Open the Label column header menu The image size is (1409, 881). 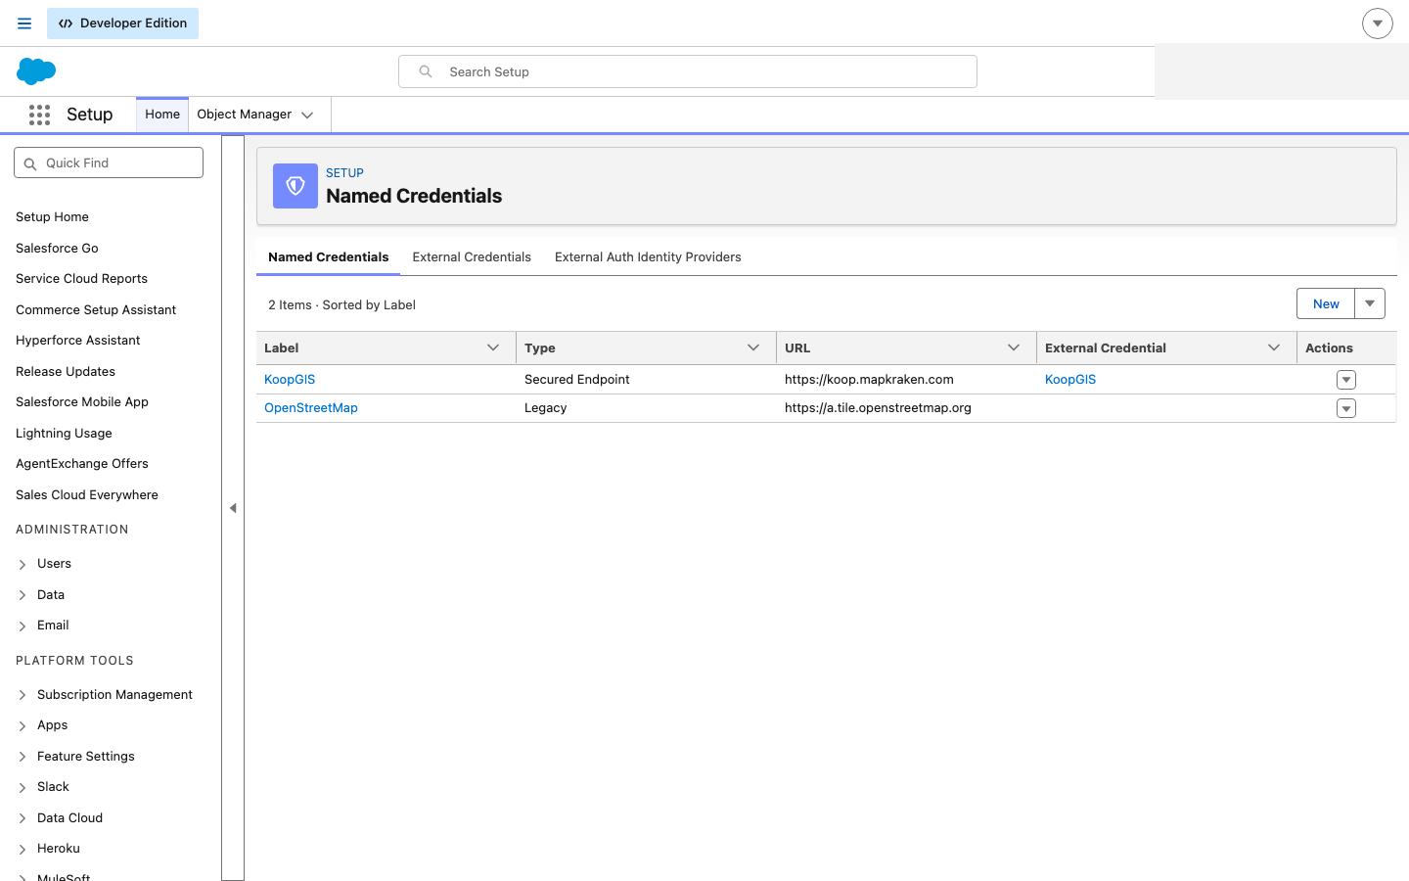click(x=493, y=348)
